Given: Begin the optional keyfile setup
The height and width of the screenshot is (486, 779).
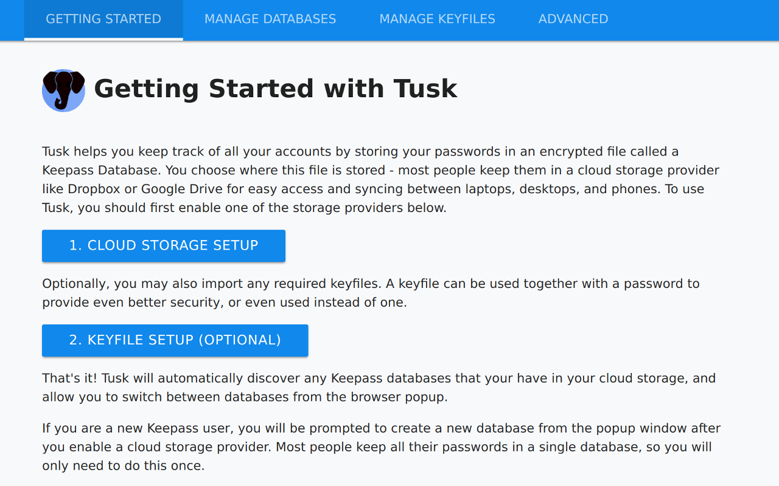Looking at the screenshot, I should [175, 340].
